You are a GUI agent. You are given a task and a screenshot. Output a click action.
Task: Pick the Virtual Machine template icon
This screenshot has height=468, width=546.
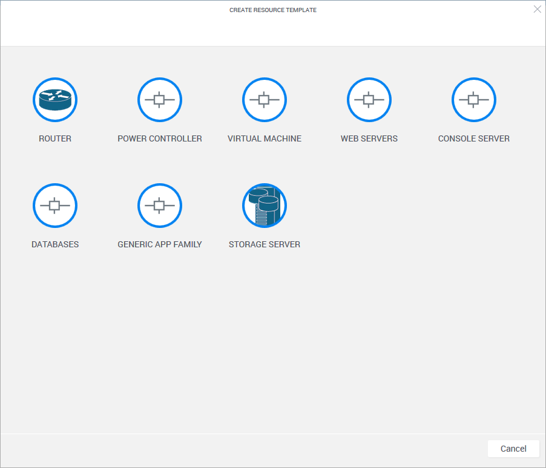[265, 100]
